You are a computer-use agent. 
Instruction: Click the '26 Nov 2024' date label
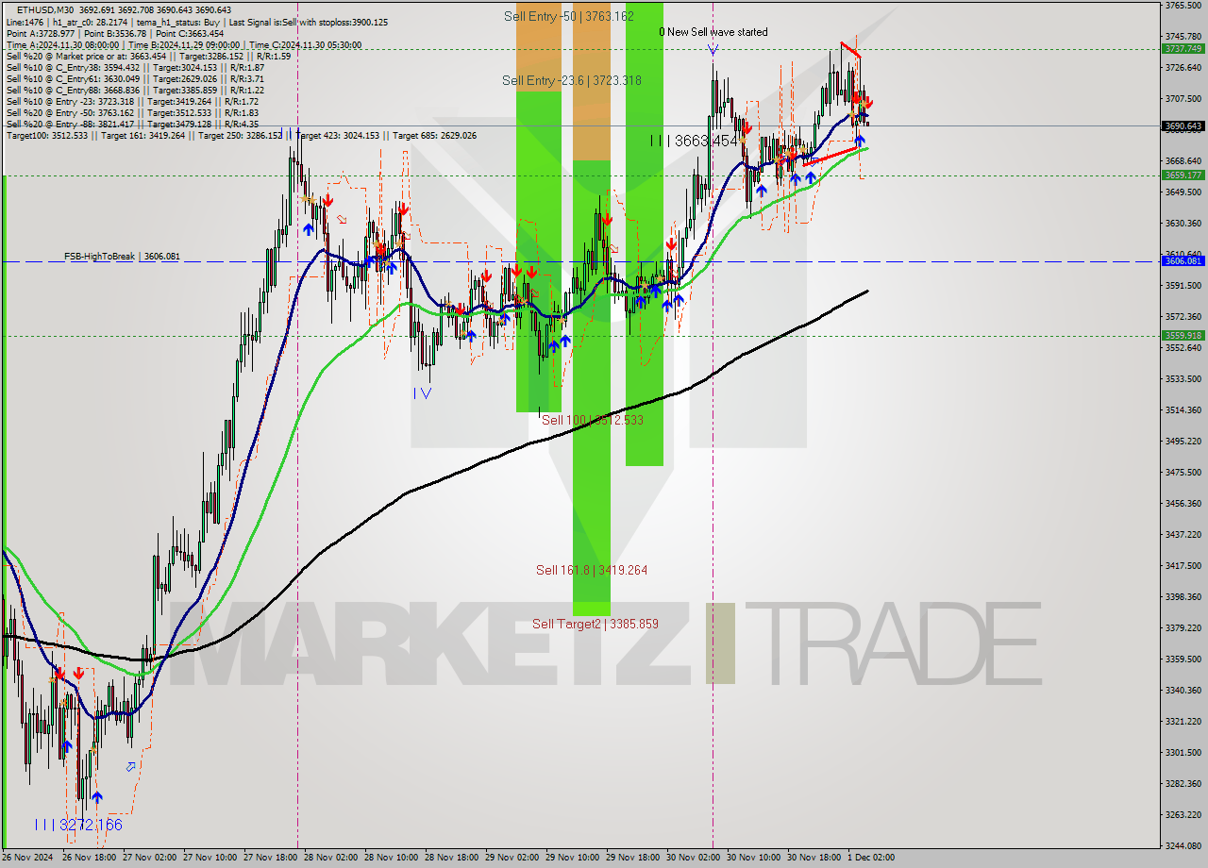[x=27, y=858]
